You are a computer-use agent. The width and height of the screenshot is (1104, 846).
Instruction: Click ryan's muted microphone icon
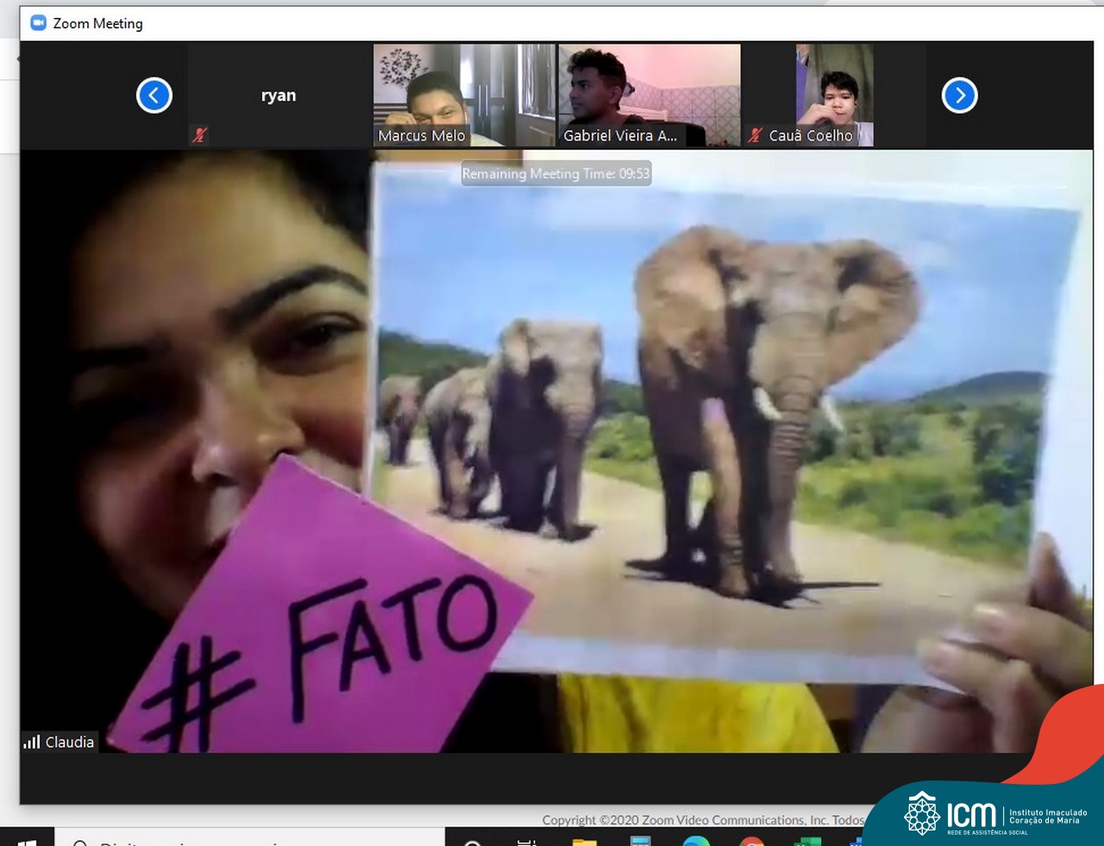point(199,135)
